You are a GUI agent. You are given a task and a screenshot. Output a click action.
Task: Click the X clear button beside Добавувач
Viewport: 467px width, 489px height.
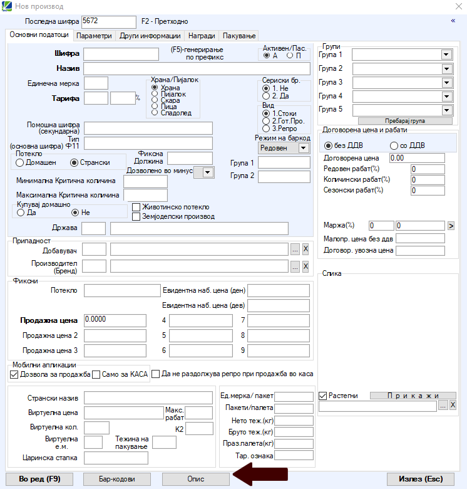click(305, 249)
